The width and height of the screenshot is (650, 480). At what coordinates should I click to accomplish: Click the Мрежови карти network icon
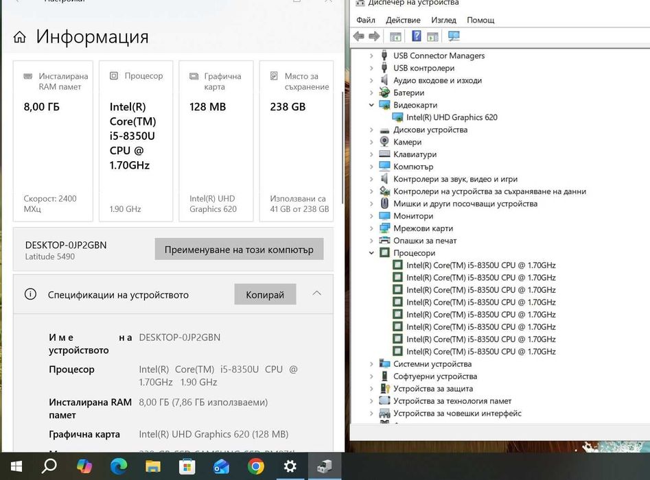tap(384, 228)
